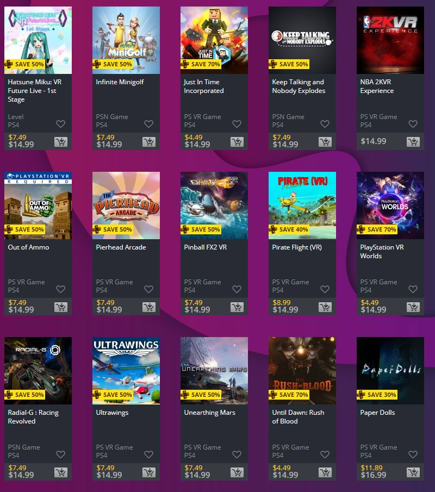Add NBA 2KVR Experience to cart
The width and height of the screenshot is (435, 492).
point(413,142)
